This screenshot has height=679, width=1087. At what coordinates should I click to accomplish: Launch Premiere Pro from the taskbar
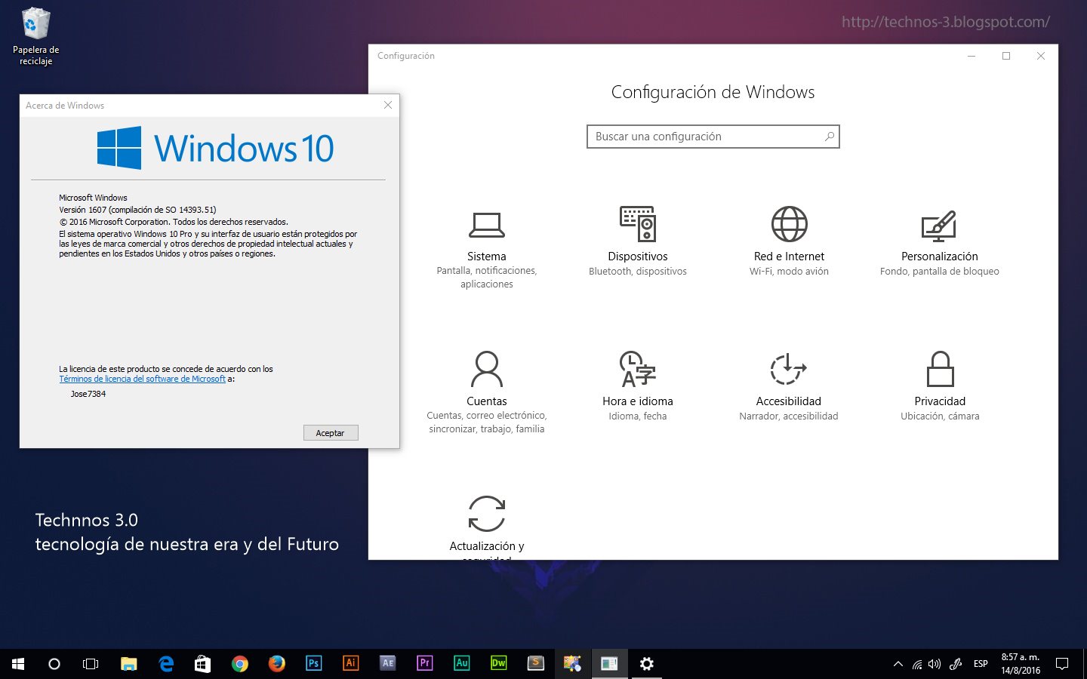[x=425, y=664]
